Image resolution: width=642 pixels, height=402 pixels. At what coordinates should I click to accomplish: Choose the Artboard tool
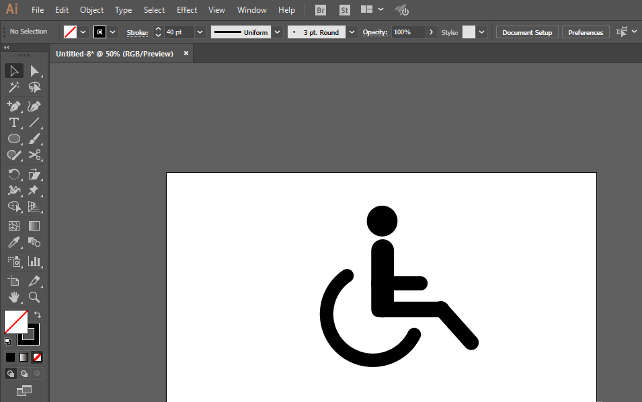tap(14, 281)
